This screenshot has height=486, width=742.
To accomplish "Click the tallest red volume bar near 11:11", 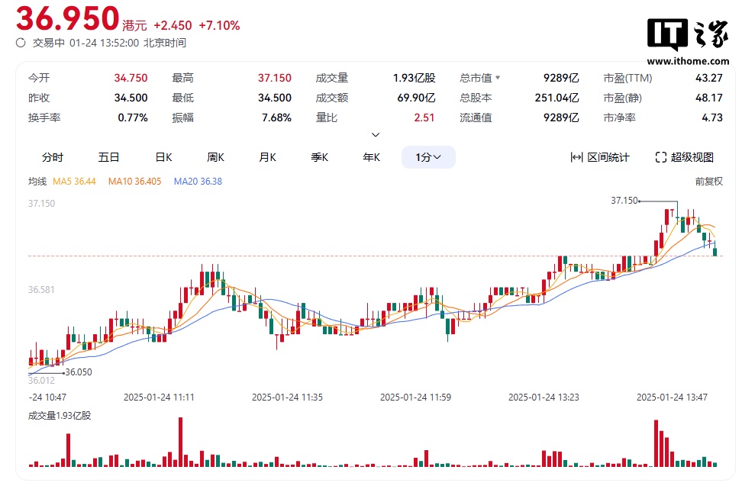I will 181,442.
